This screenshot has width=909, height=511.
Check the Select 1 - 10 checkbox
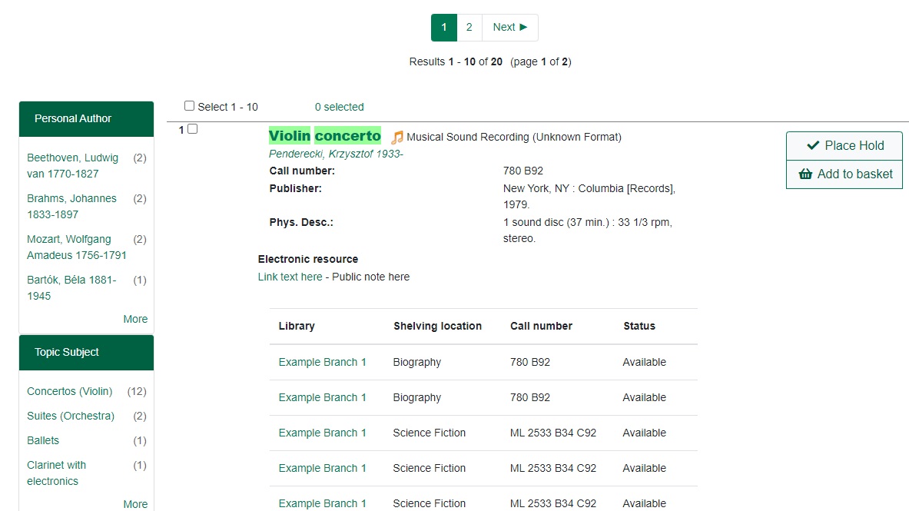(190, 106)
